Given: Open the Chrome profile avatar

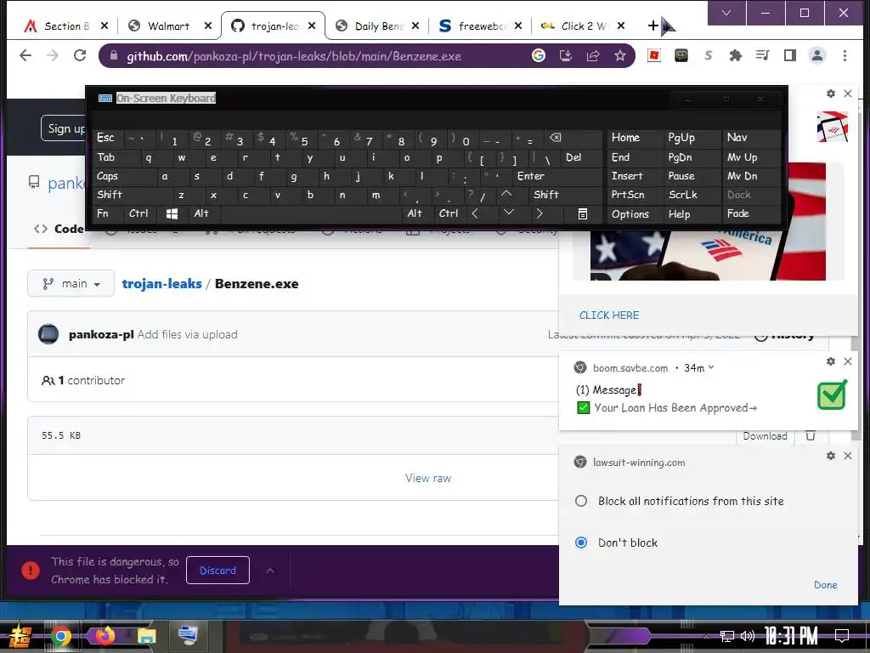Looking at the screenshot, I should tap(816, 55).
